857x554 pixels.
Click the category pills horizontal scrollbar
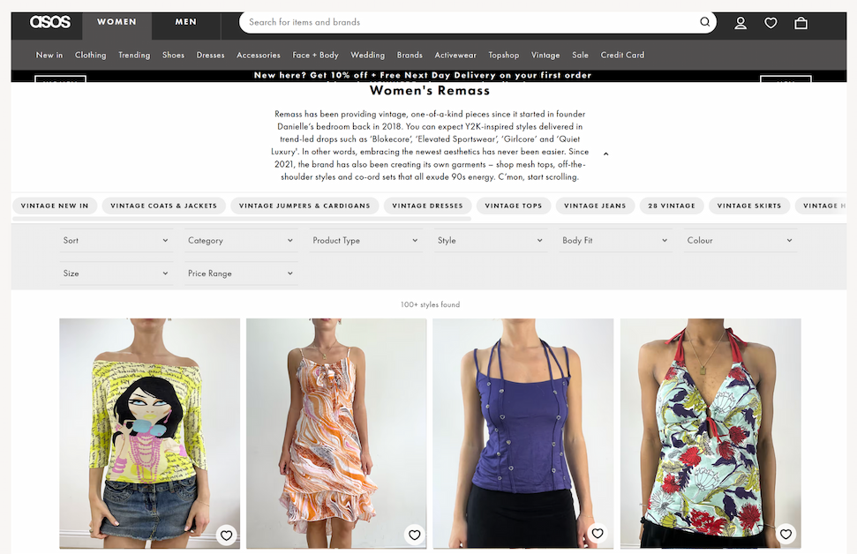(x=242, y=219)
